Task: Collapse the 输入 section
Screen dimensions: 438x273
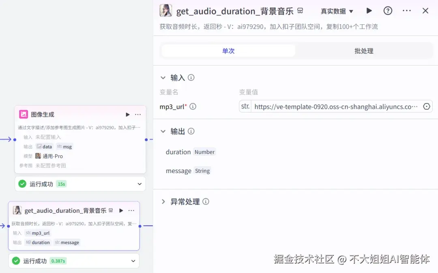Action: coord(163,77)
